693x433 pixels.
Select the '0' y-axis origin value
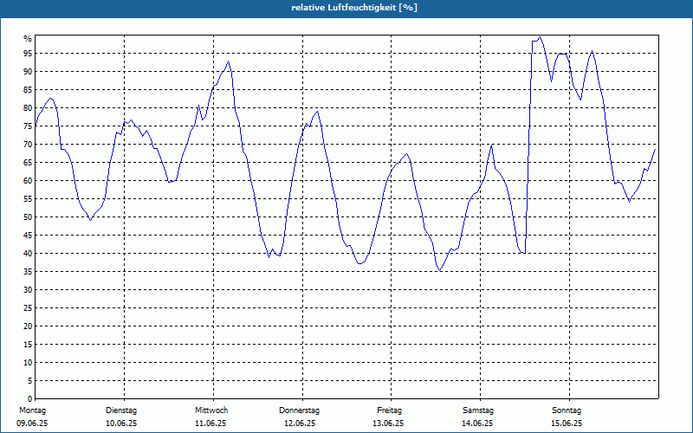coord(29,399)
